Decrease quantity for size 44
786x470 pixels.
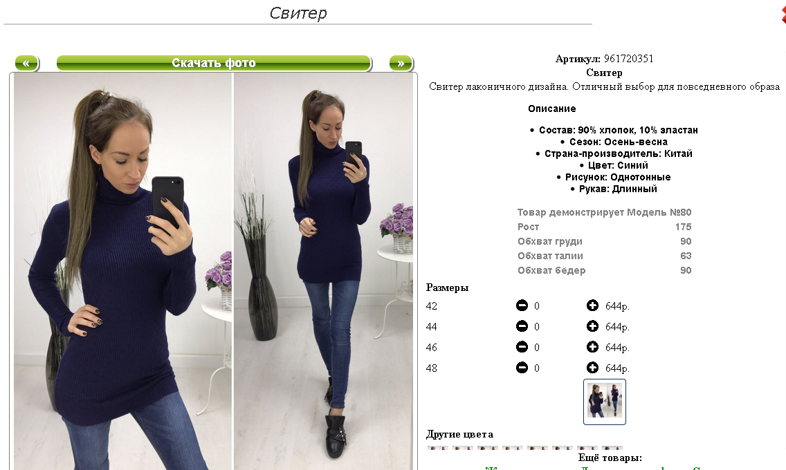[522, 326]
